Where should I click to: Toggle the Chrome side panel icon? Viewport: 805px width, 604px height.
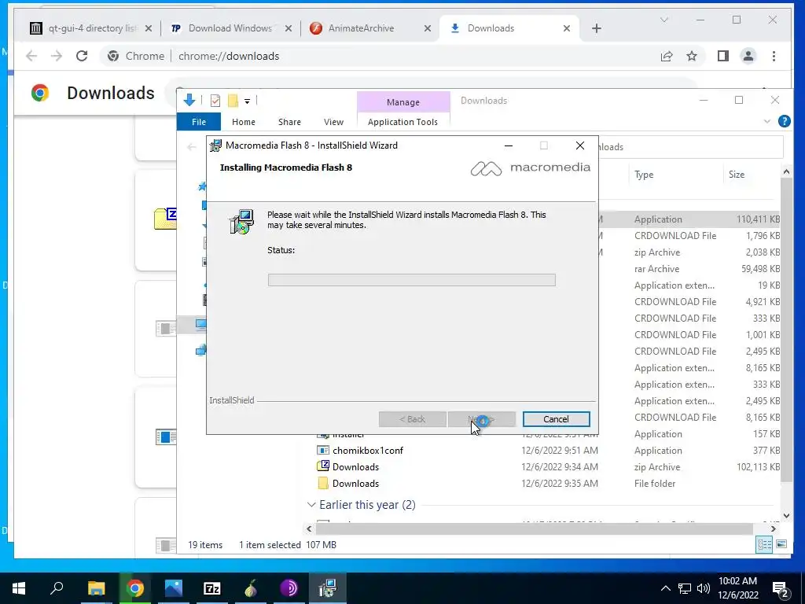pos(723,56)
